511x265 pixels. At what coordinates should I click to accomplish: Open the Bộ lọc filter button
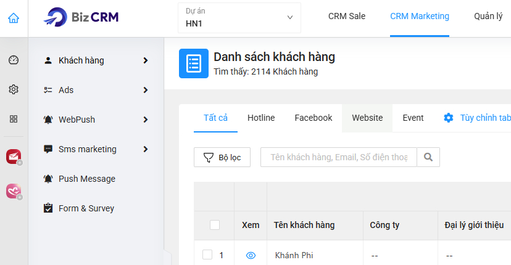click(222, 157)
